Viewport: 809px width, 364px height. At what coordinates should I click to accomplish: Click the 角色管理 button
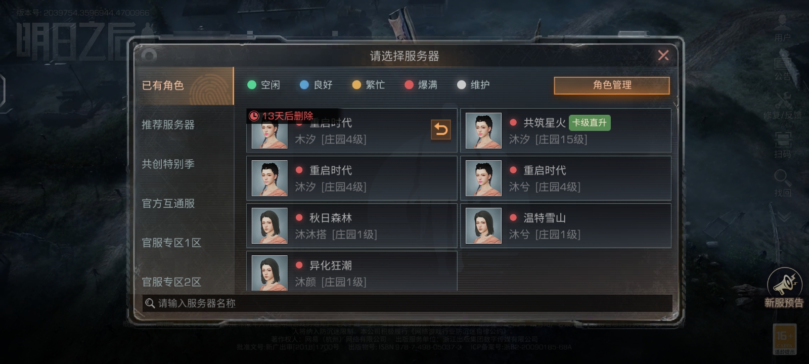point(612,85)
